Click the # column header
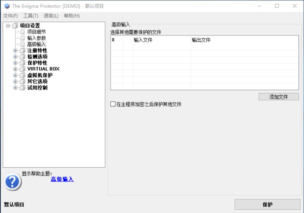This screenshot has width=304, height=213. point(117,40)
